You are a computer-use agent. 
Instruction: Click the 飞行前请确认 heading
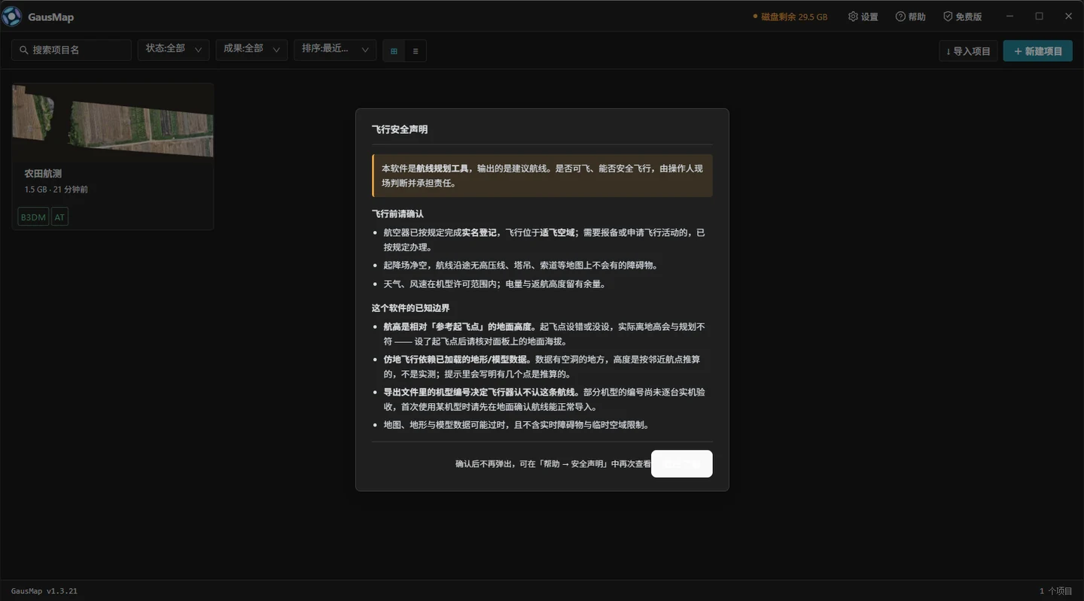pos(397,214)
